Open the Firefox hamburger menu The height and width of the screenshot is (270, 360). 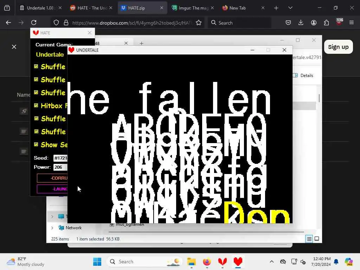point(352,22)
